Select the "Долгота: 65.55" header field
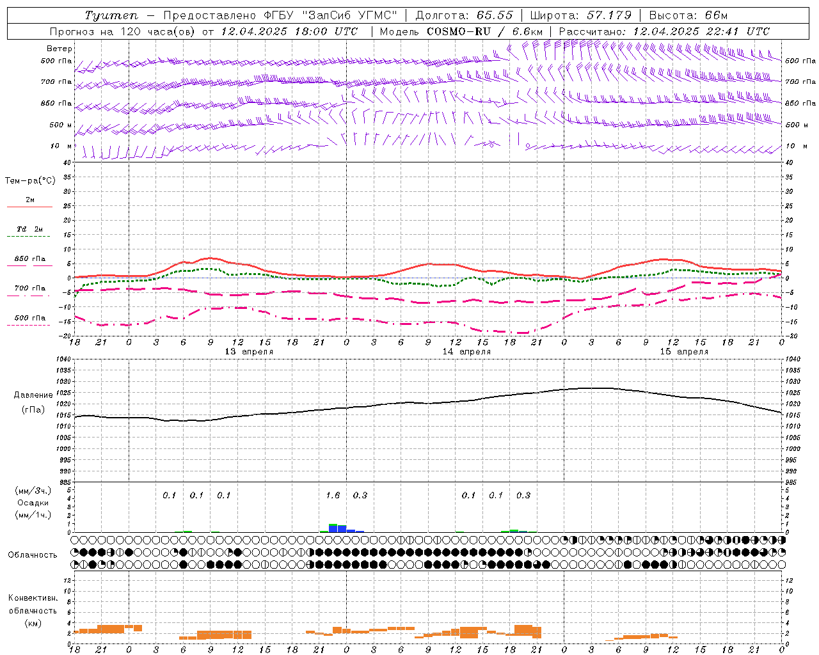This screenshot has width=819, height=655. (464, 15)
